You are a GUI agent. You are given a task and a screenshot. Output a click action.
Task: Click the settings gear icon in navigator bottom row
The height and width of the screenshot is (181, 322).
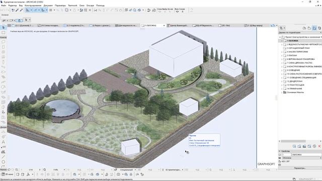coord(314,146)
